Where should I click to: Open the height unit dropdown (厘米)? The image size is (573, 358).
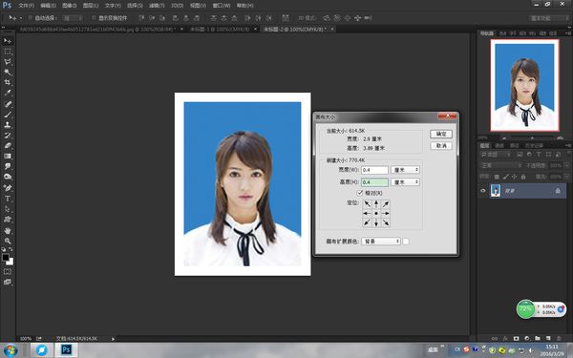click(x=405, y=182)
